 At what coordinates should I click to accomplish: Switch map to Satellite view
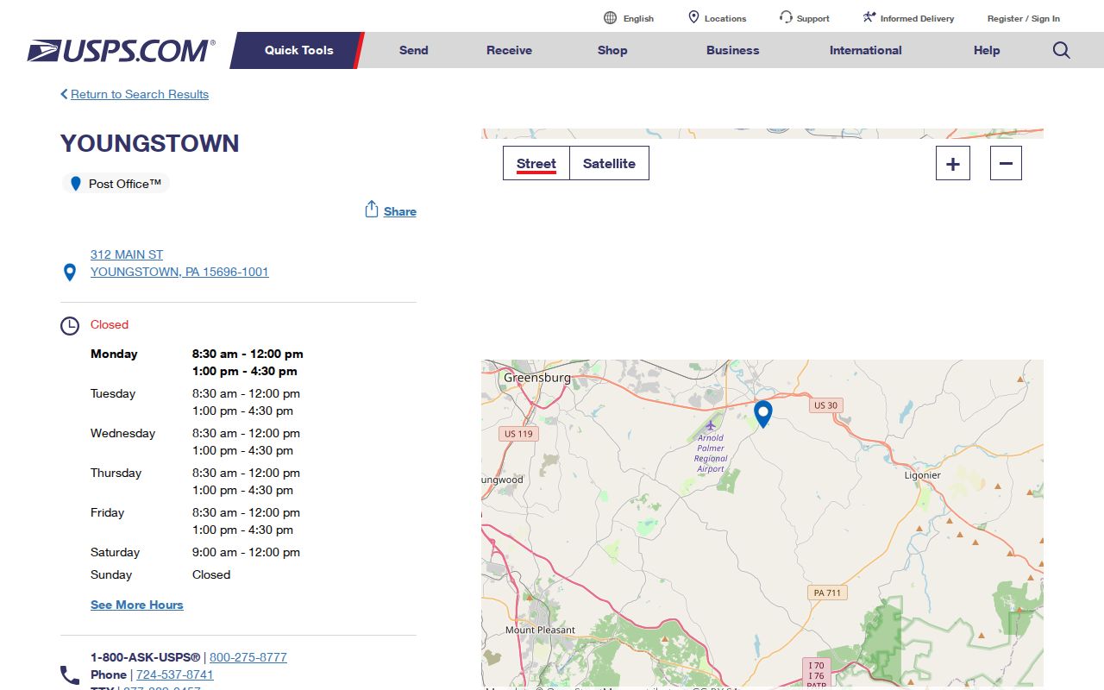click(609, 163)
